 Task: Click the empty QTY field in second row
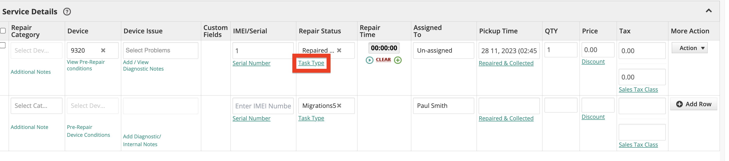(561, 105)
